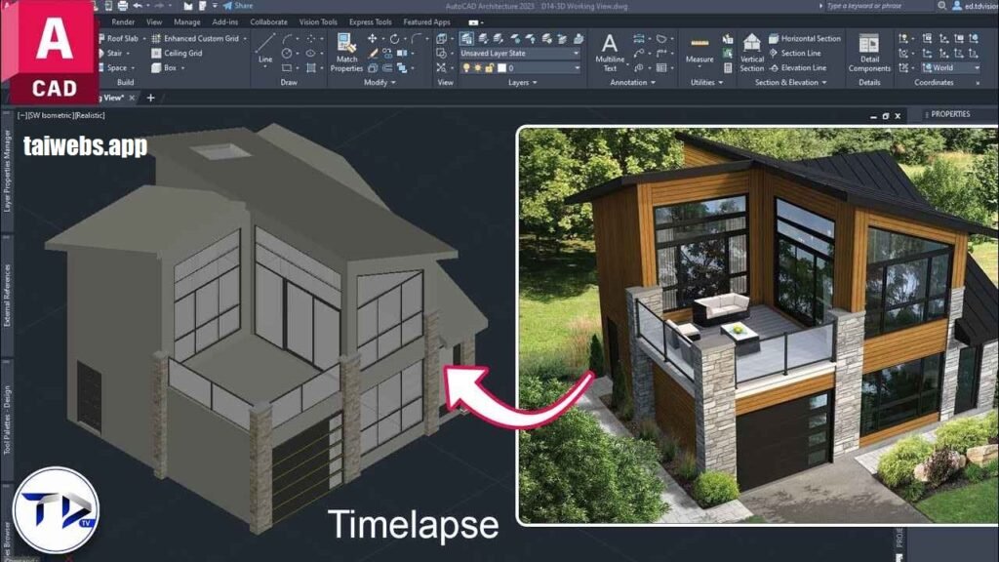The image size is (999, 562).
Task: Click the Undo arrow in quick access toolbar
Action: click(137, 6)
